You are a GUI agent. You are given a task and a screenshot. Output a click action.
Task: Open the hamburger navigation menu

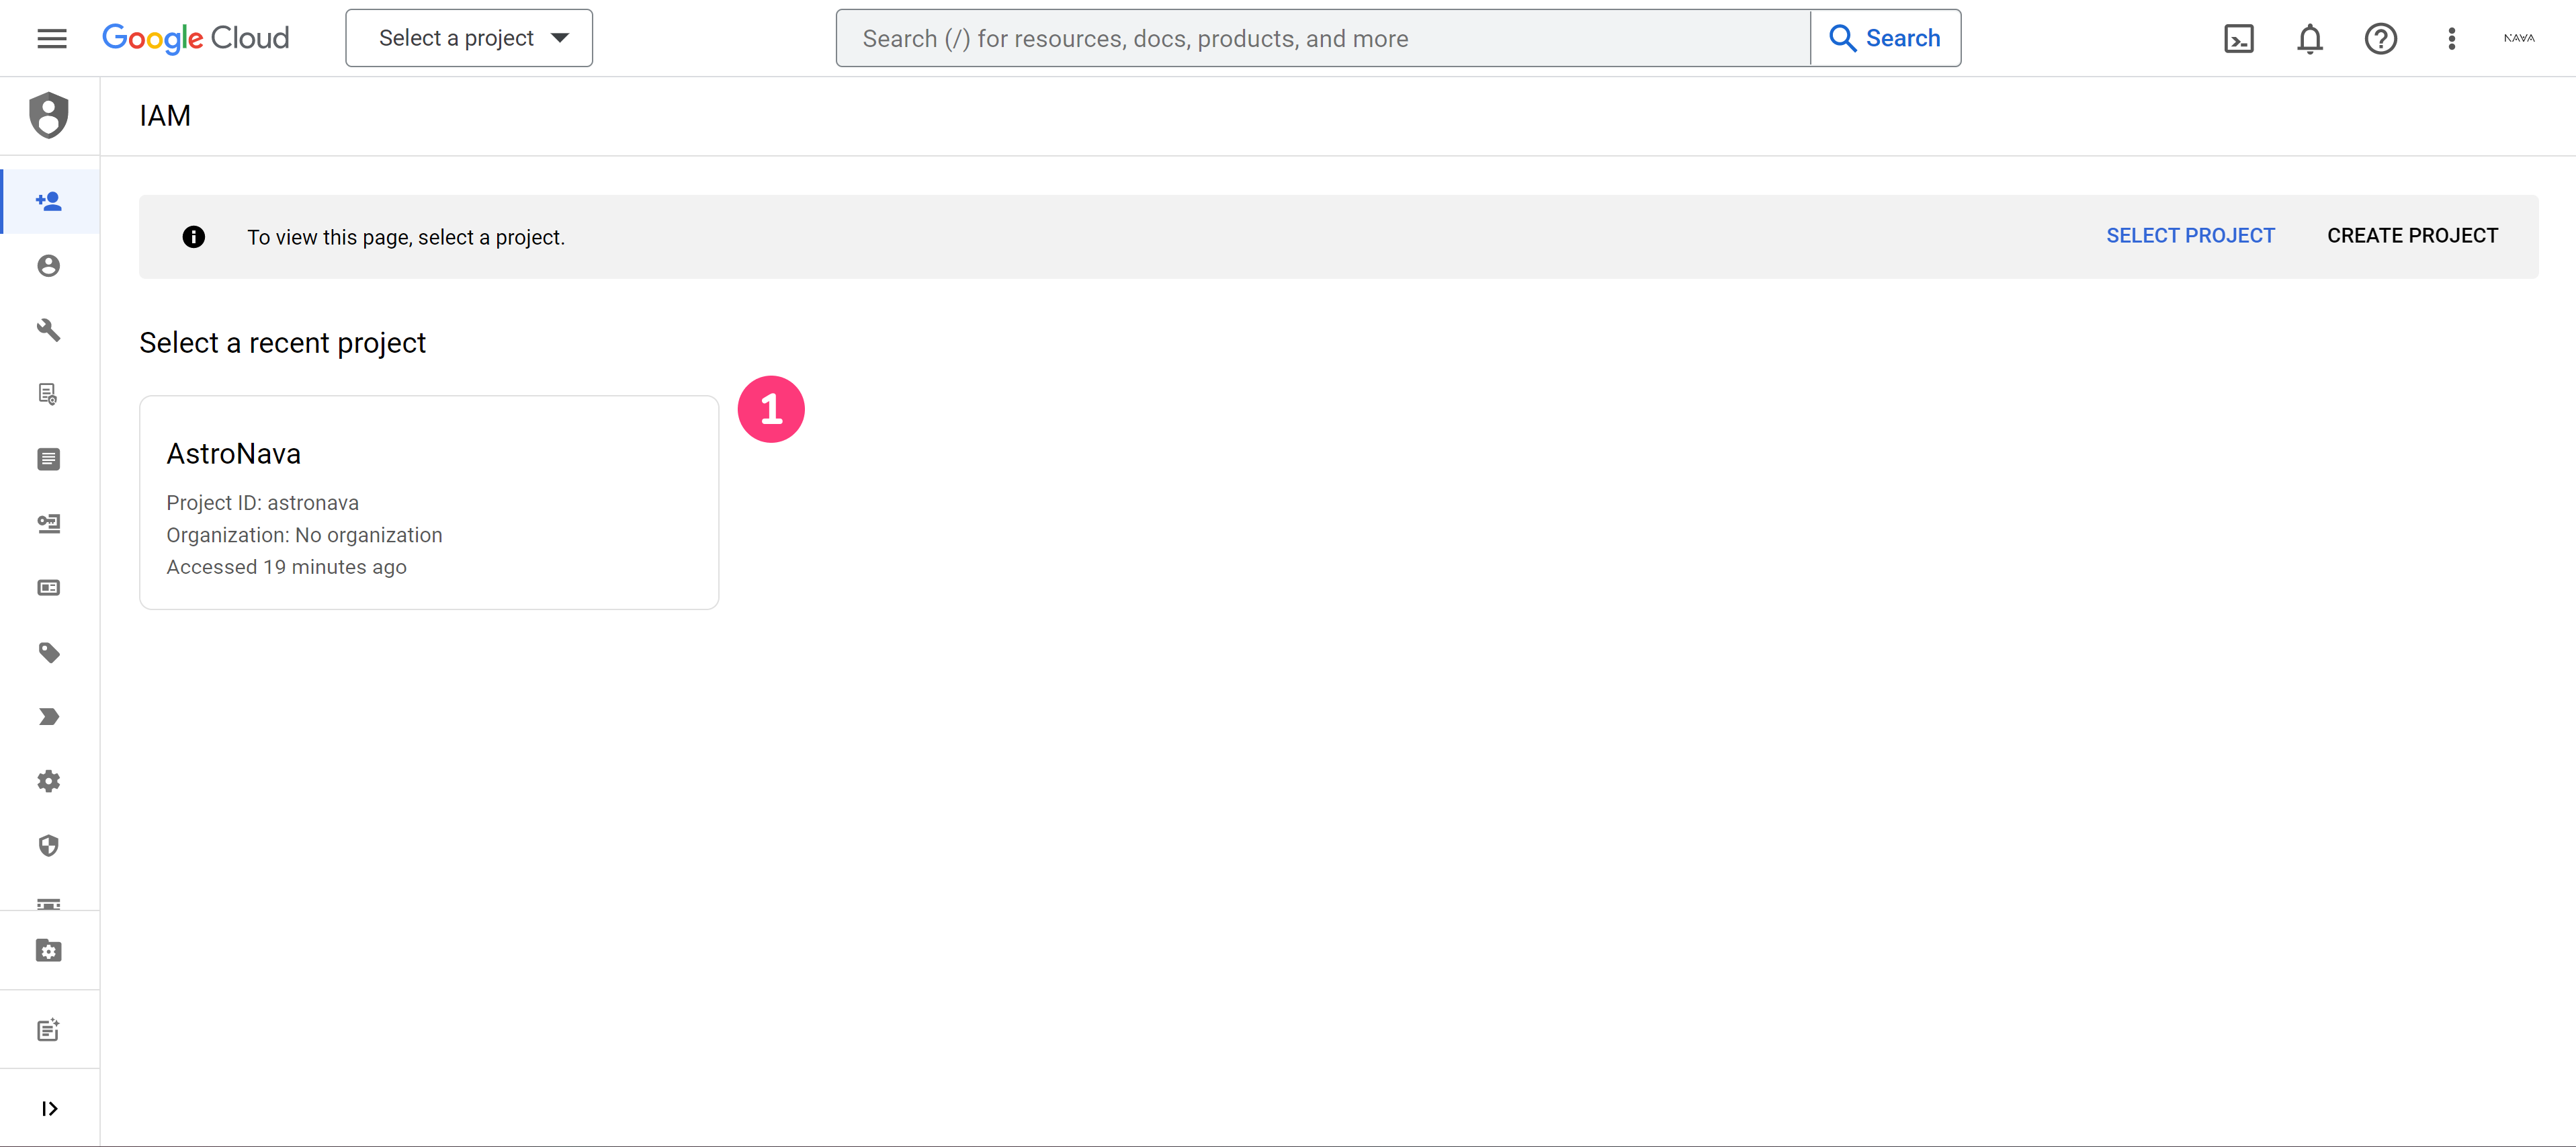click(x=52, y=38)
